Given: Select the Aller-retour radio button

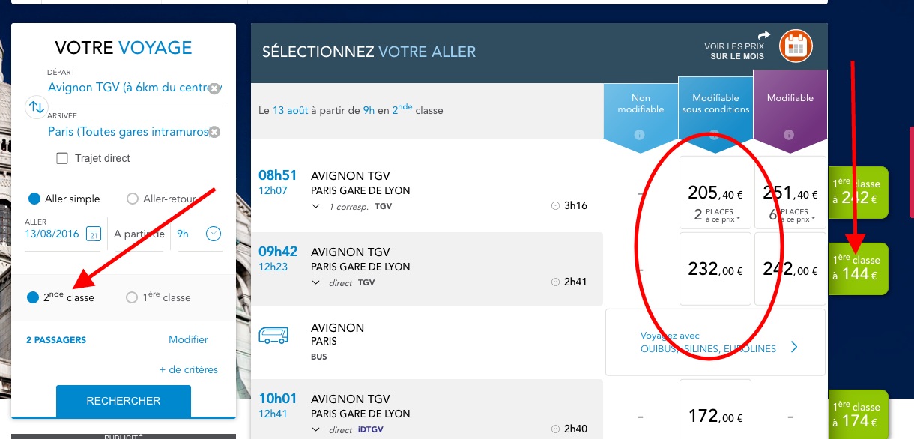Looking at the screenshot, I should [x=133, y=199].
